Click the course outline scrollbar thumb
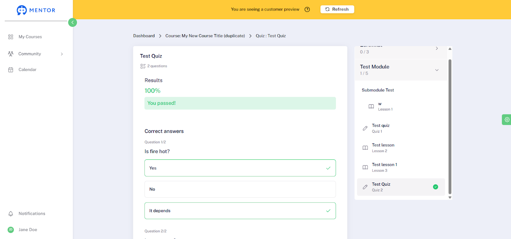This screenshot has width=511, height=239. point(450,127)
